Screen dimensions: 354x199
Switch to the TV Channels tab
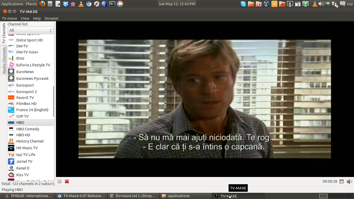(4, 34)
